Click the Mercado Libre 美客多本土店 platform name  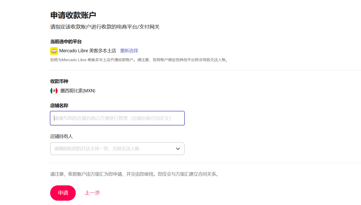pyautogui.click(x=87, y=51)
